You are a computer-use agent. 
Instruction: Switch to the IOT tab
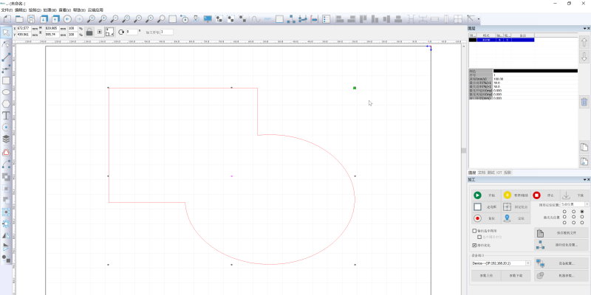tap(499, 173)
